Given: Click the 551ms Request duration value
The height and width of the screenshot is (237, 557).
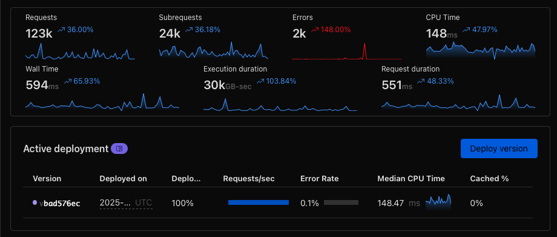Looking at the screenshot, I should point(397,85).
